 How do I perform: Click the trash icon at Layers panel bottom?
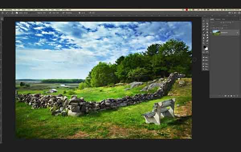click(237, 96)
